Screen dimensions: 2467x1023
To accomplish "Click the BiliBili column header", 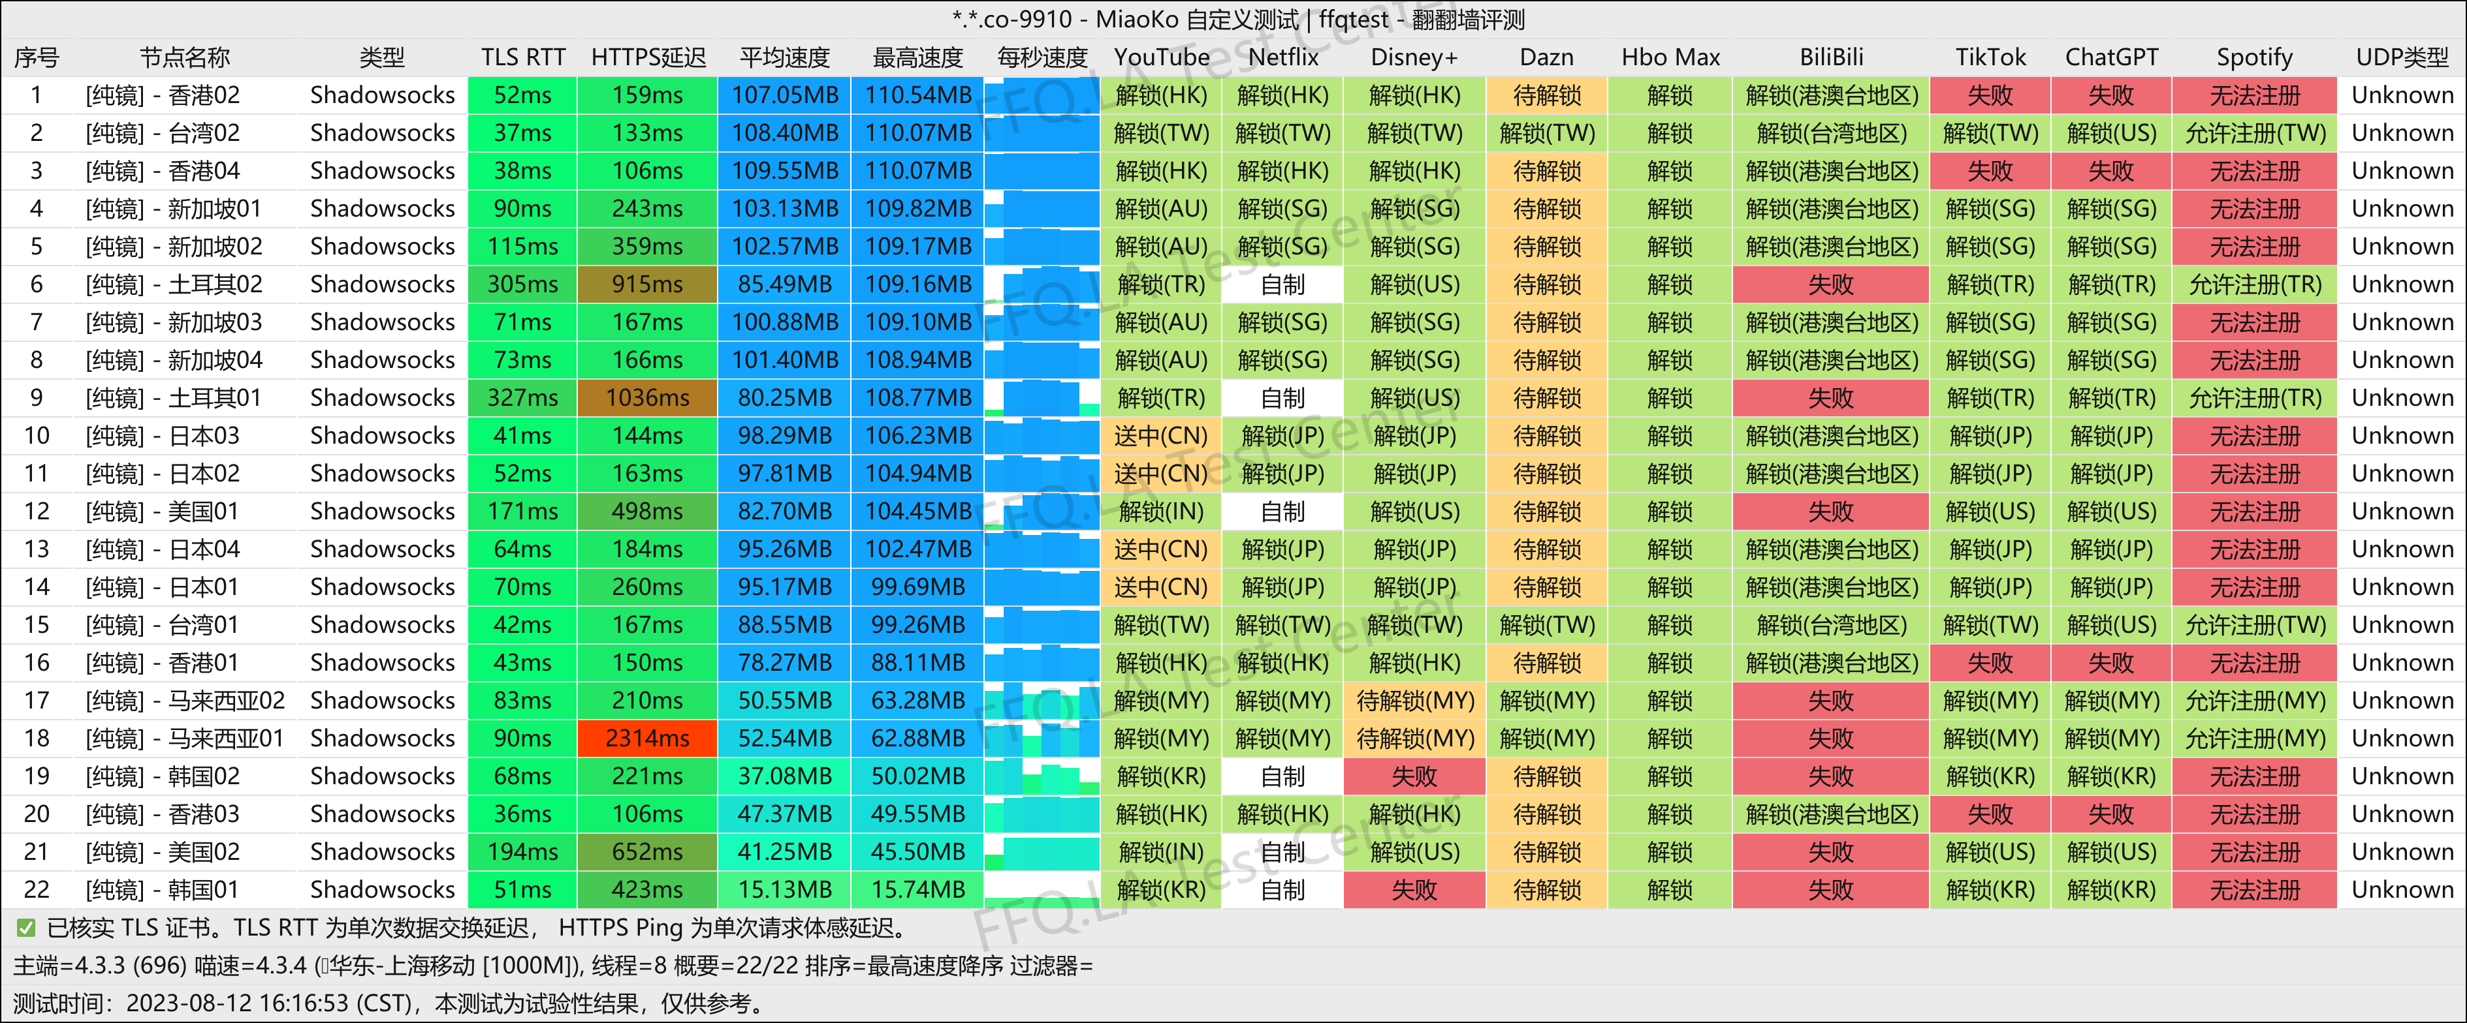I will [1831, 57].
